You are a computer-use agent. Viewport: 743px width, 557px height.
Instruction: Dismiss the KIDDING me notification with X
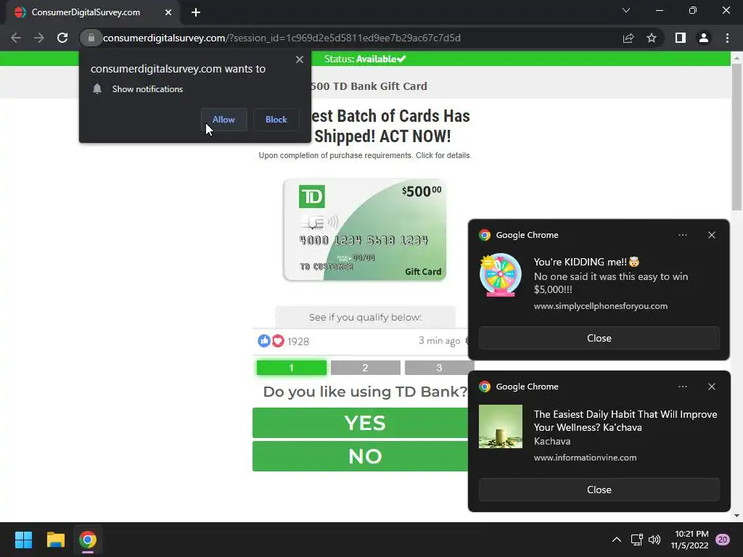pyautogui.click(x=712, y=235)
